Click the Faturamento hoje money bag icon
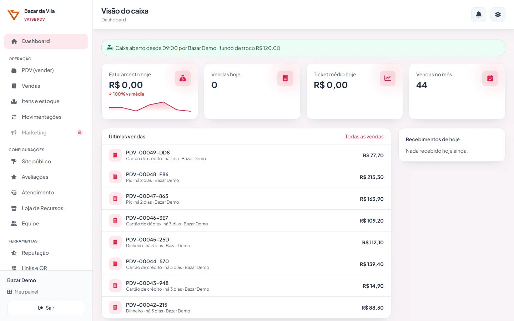Image resolution: width=514 pixels, height=321 pixels. click(x=183, y=78)
